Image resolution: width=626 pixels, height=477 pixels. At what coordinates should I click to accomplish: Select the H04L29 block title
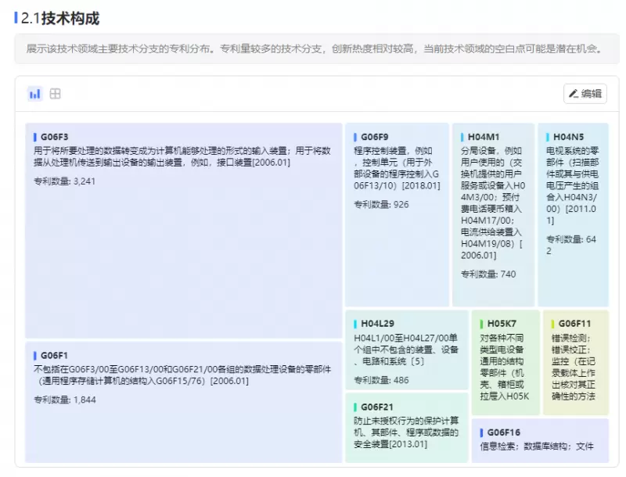pyautogui.click(x=377, y=324)
